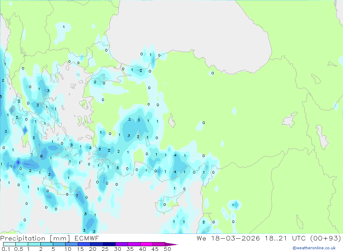
Task: Click the 25 to 30 mm navy swatch
Action: [109, 244]
